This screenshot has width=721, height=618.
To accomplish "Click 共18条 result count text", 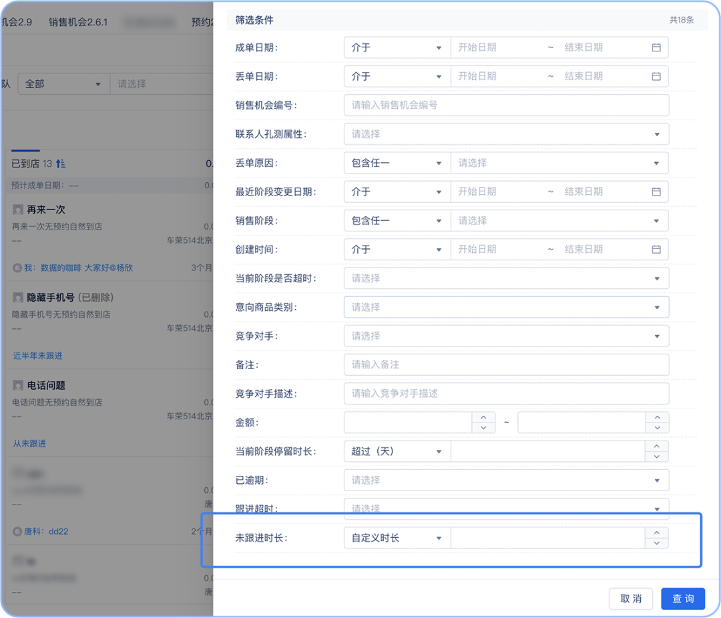I will click(x=682, y=20).
